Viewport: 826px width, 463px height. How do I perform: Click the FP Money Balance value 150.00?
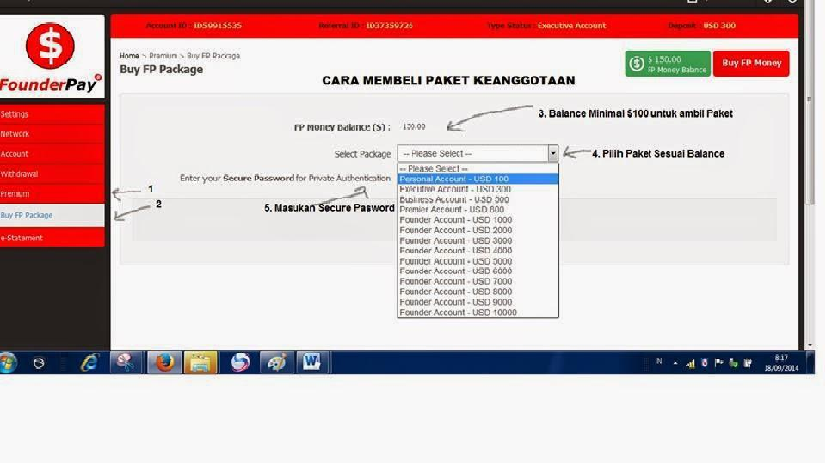coord(414,127)
